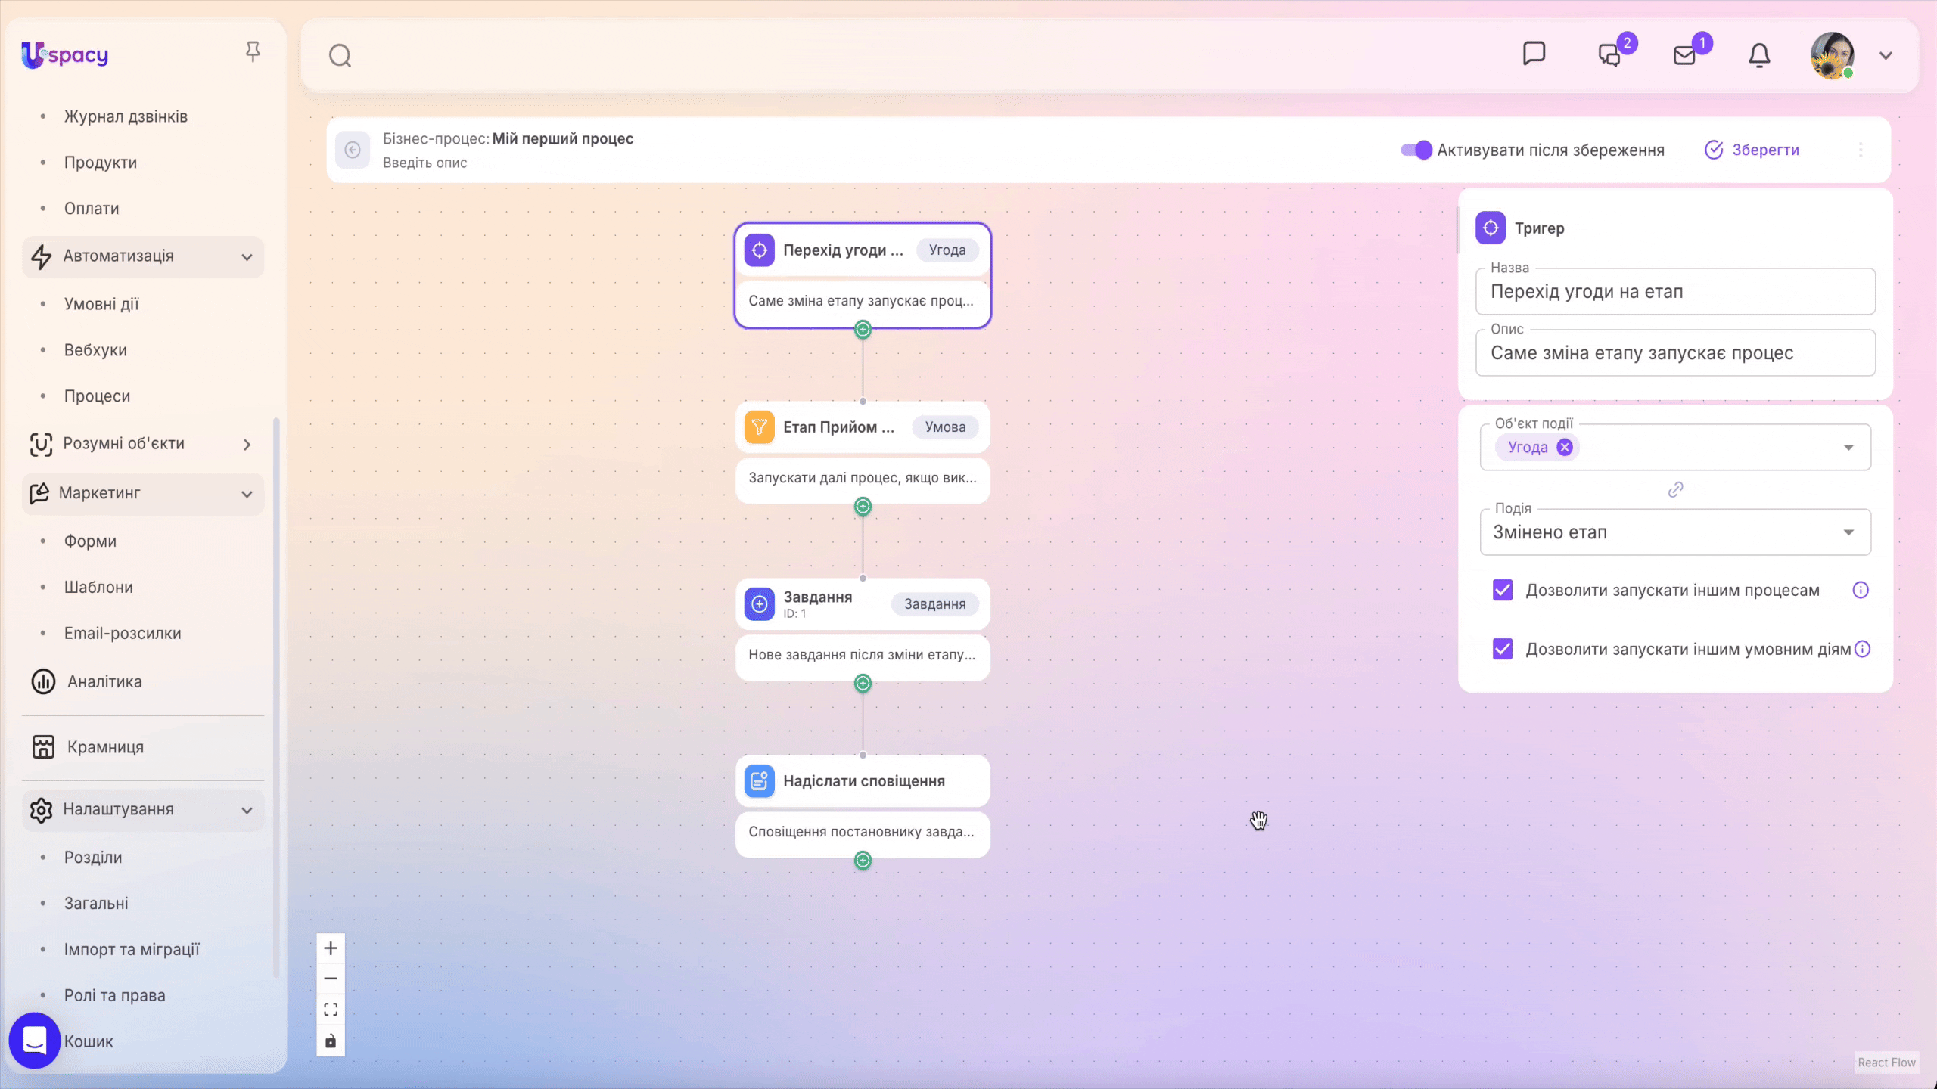Viewport: 1937px width, 1089px height.
Task: Open the single chat bubble icon
Action: coord(1534,54)
